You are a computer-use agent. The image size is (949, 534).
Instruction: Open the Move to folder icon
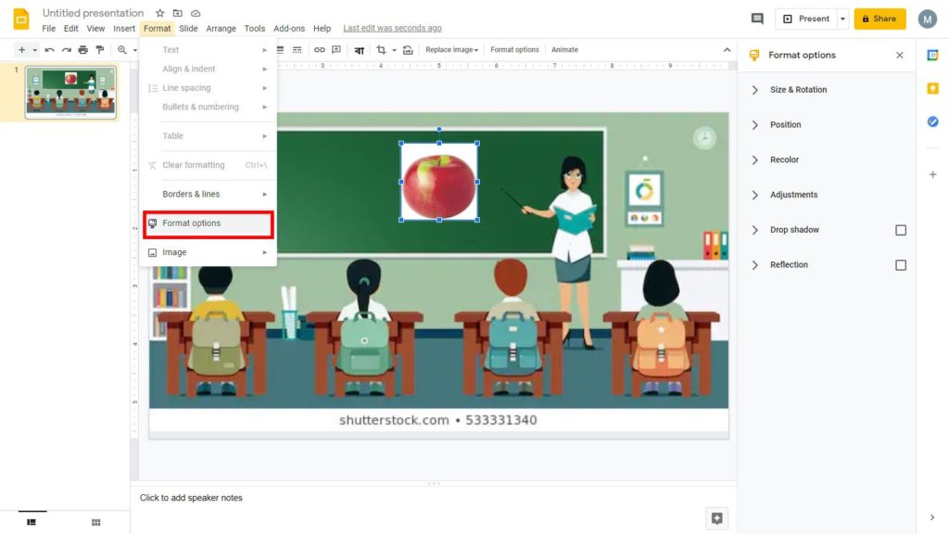(177, 13)
